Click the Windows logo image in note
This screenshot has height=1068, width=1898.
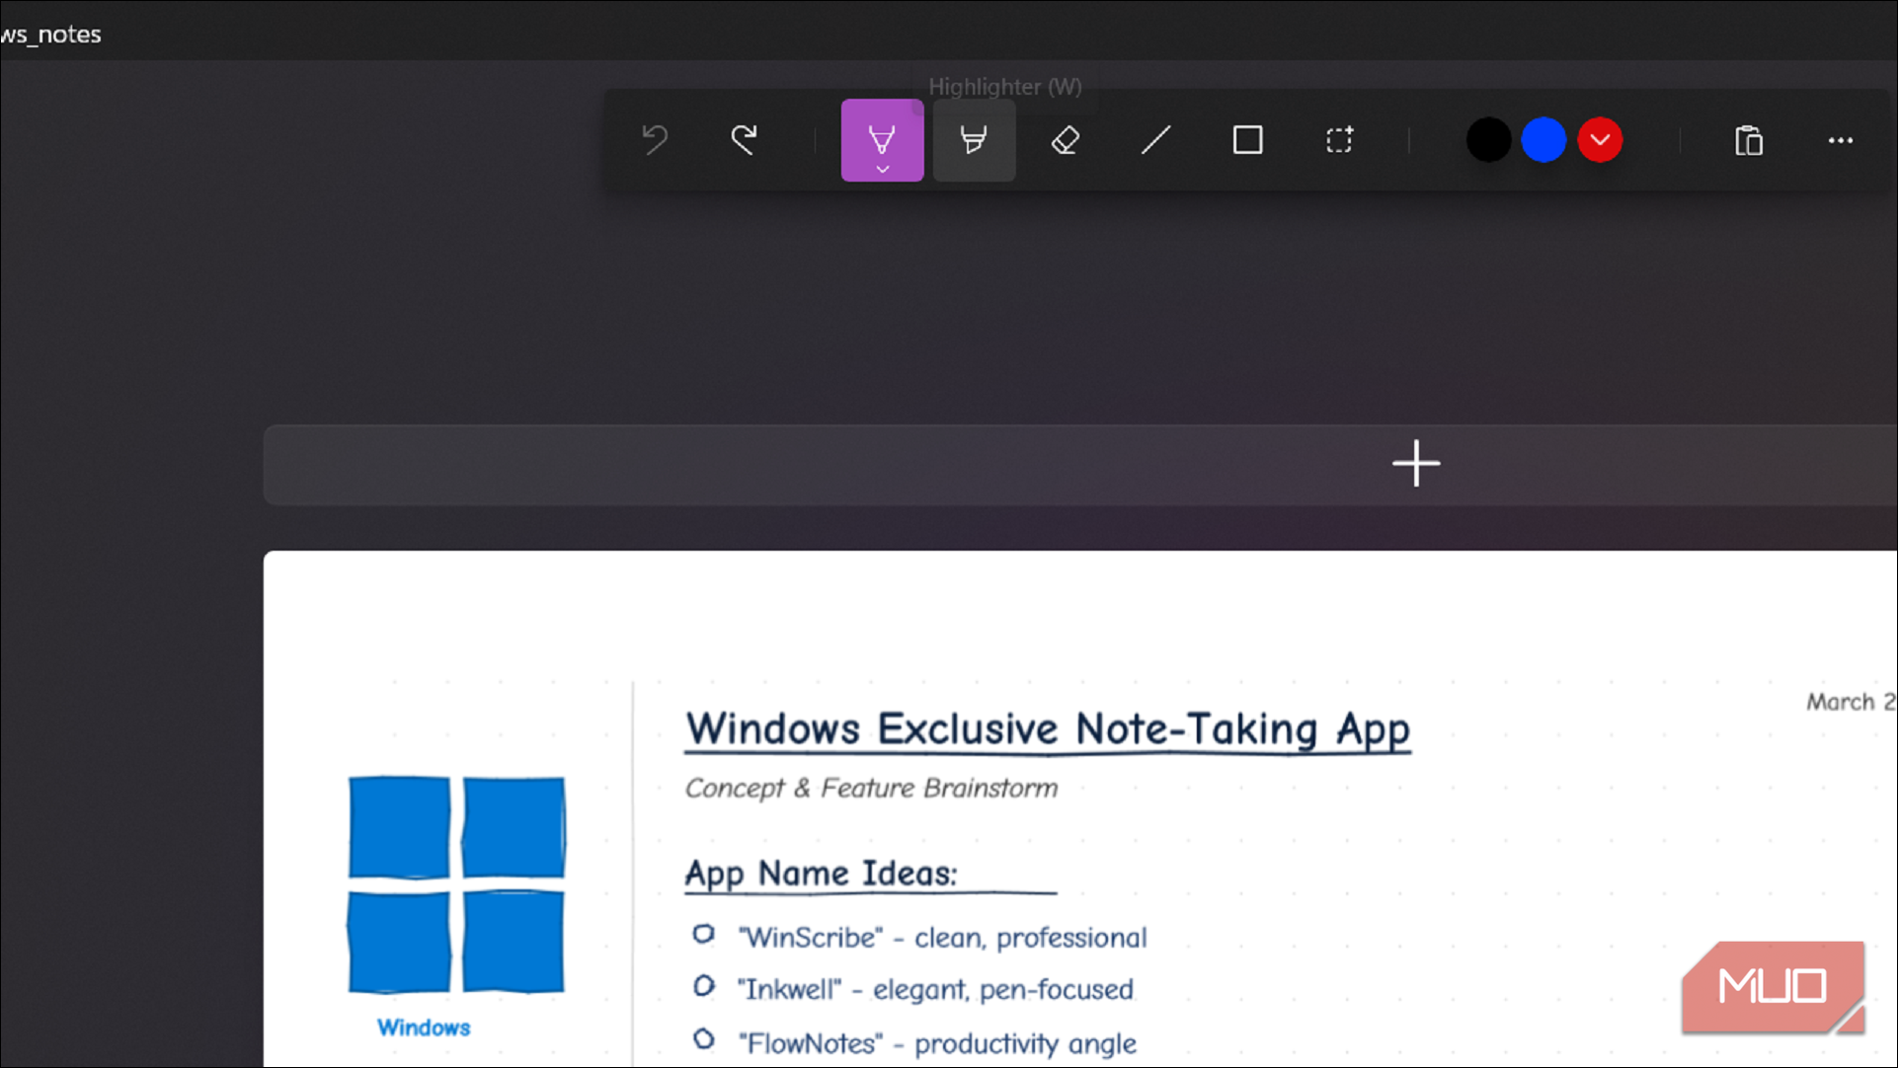[x=456, y=884]
